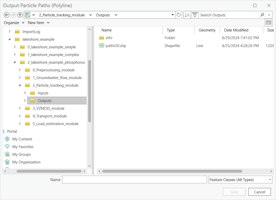
Task: Refresh the folder contents
Action: click(x=179, y=15)
